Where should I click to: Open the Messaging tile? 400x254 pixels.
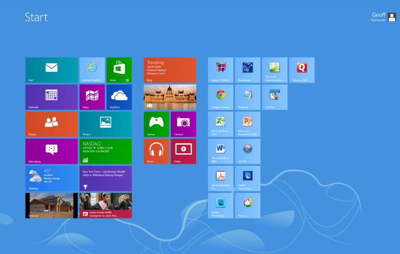tap(51, 151)
